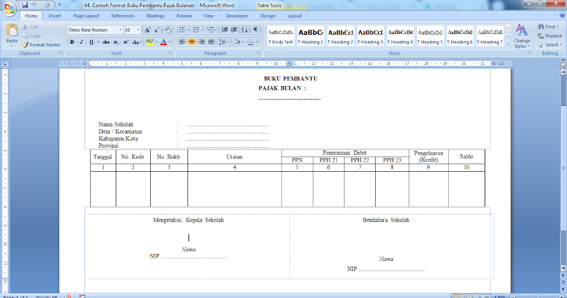Open font name combo box Times New Roman

click(94, 30)
